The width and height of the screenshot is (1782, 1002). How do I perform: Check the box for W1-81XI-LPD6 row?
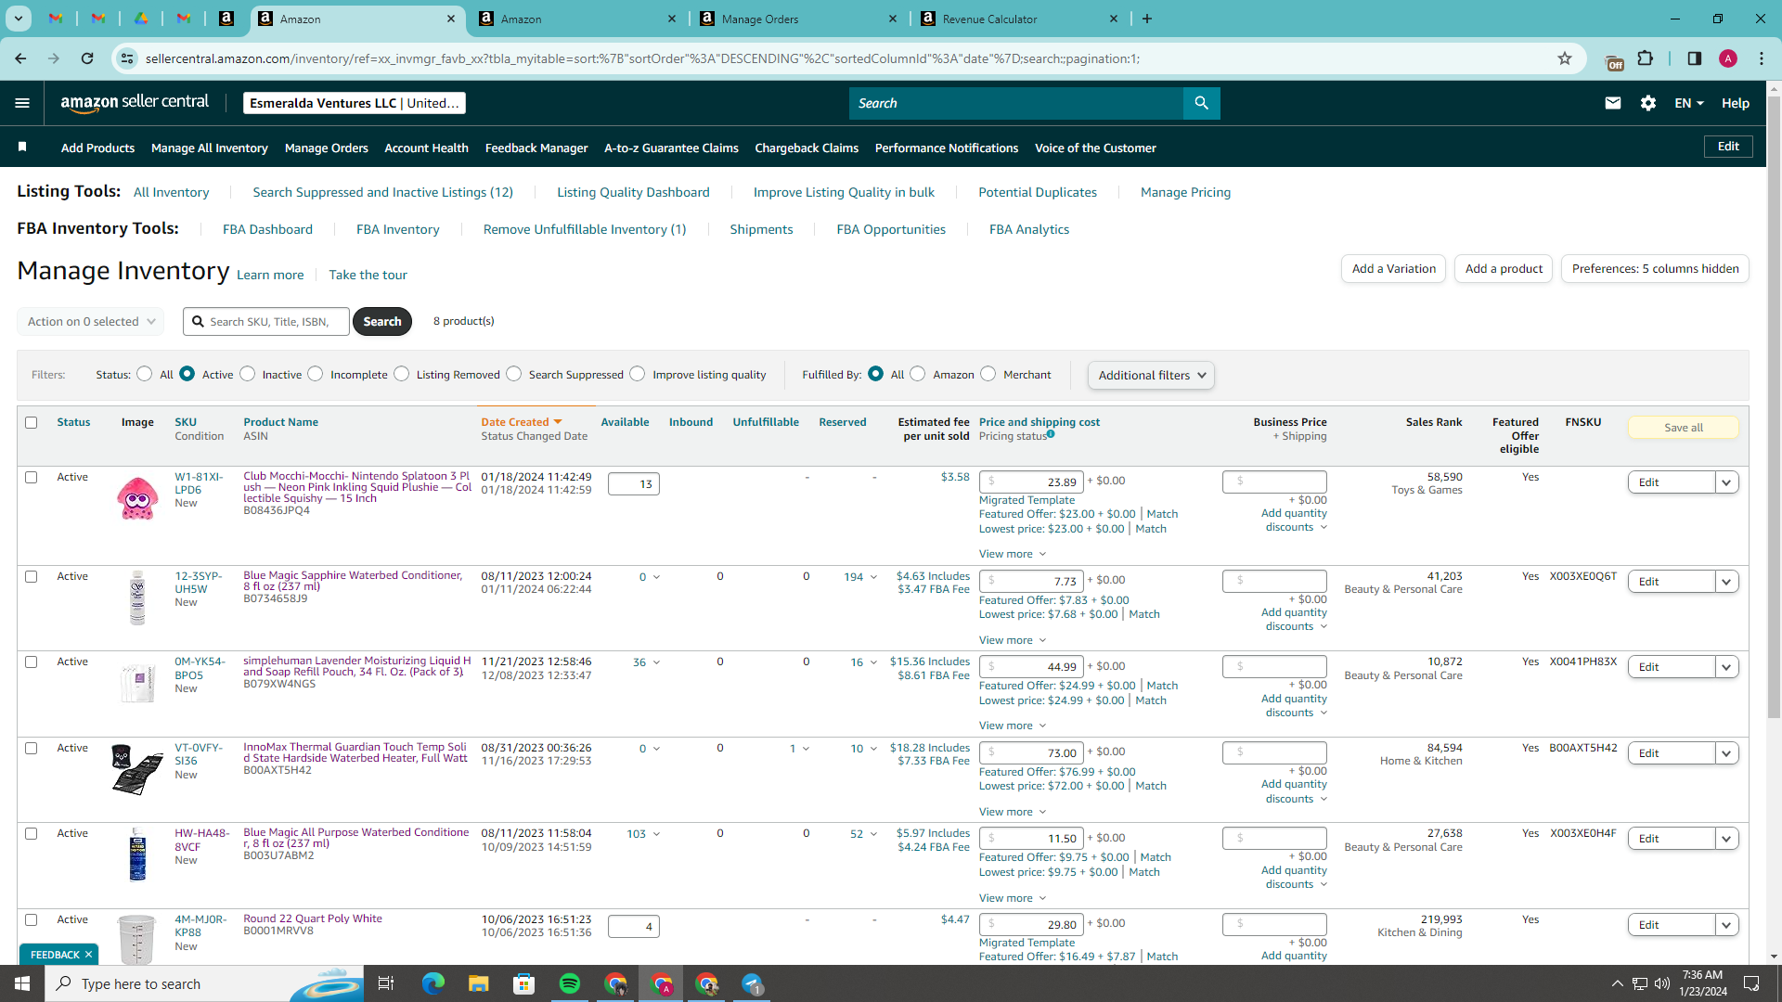pyautogui.click(x=31, y=477)
